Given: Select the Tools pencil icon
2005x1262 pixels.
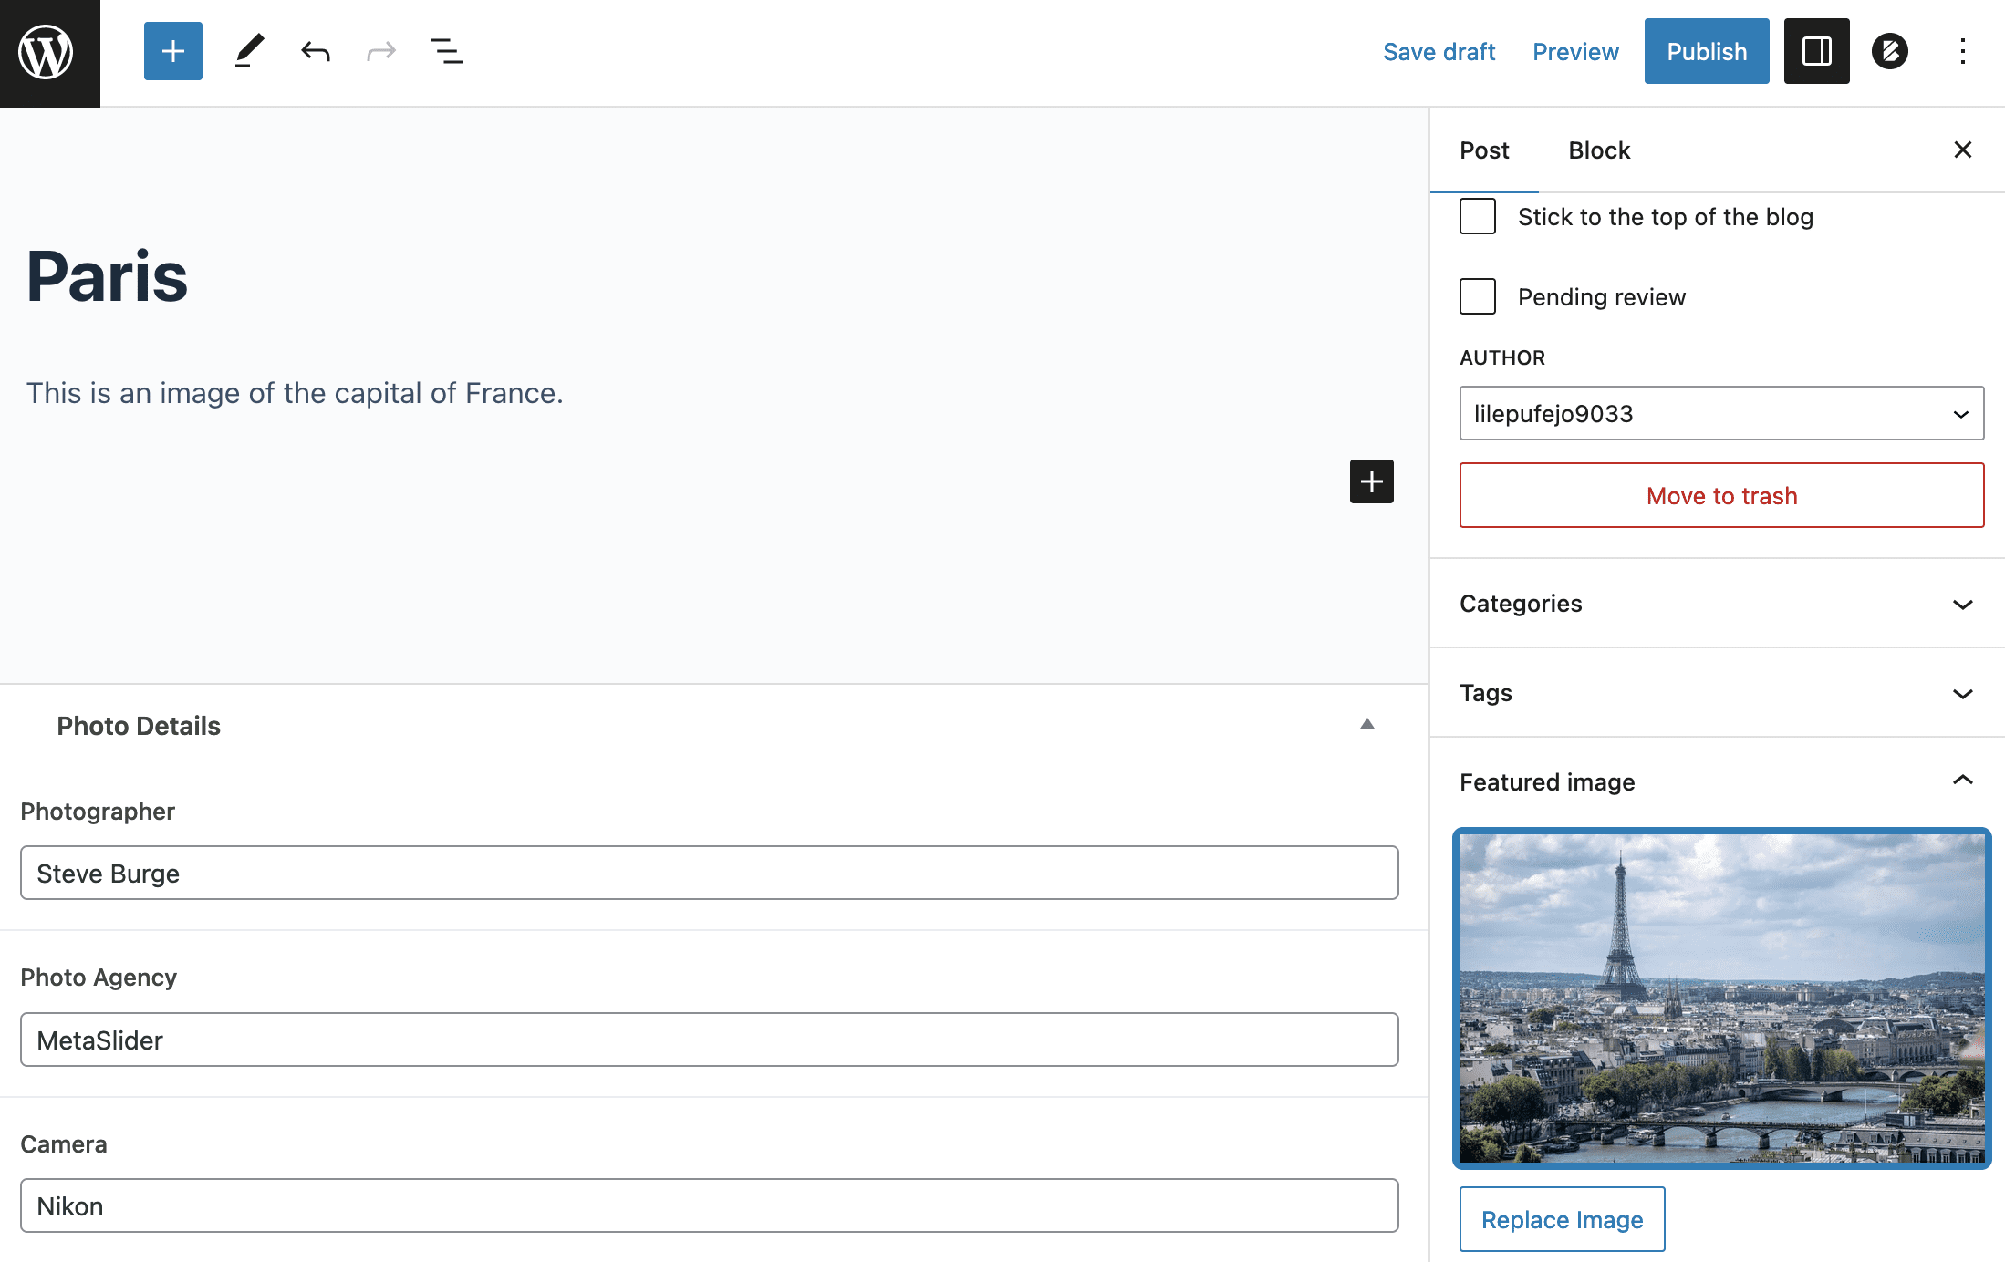Looking at the screenshot, I should pos(248,51).
